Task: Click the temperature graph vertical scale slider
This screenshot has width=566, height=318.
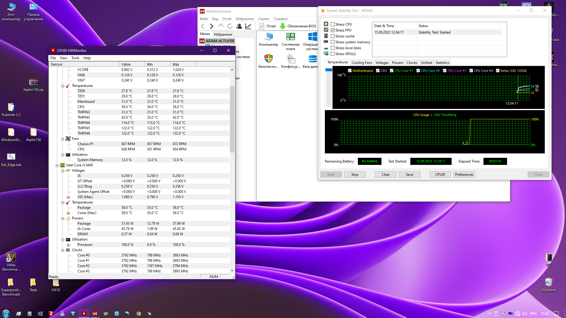Action: coord(329,70)
